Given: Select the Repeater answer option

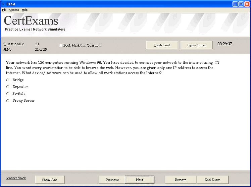Looking at the screenshot, I should [x=7, y=87].
